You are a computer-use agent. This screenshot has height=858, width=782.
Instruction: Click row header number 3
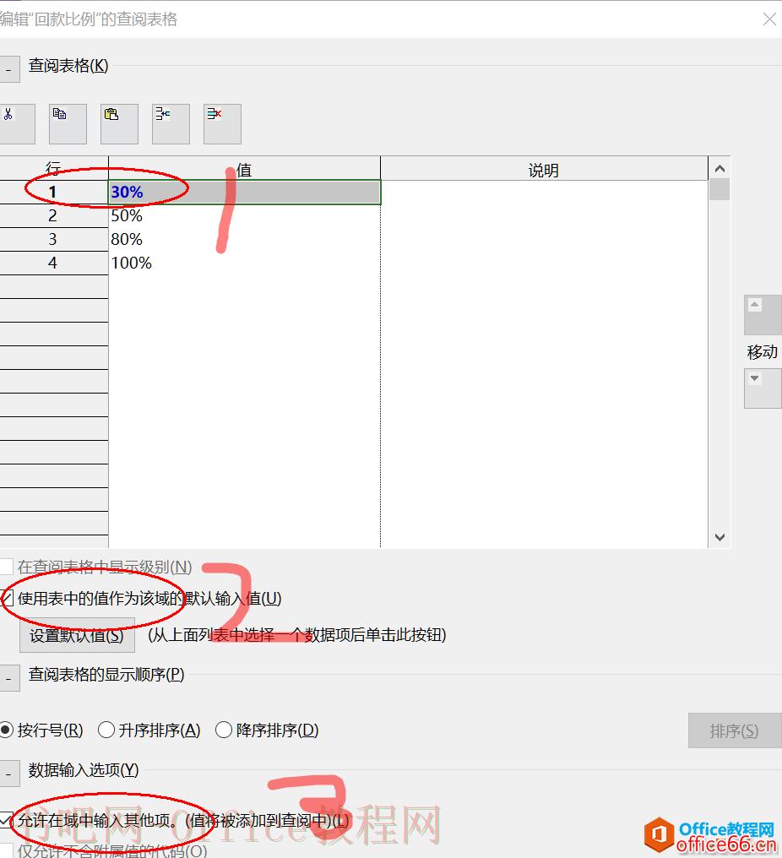(53, 239)
